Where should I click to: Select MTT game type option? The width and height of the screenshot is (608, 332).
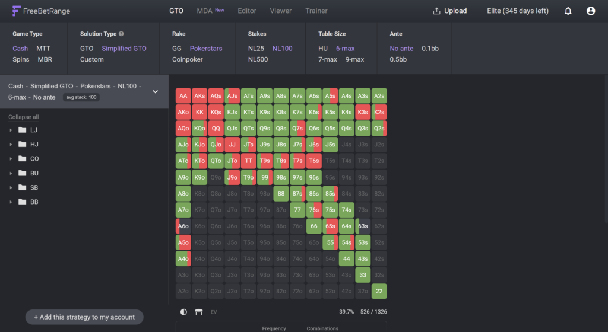point(43,49)
